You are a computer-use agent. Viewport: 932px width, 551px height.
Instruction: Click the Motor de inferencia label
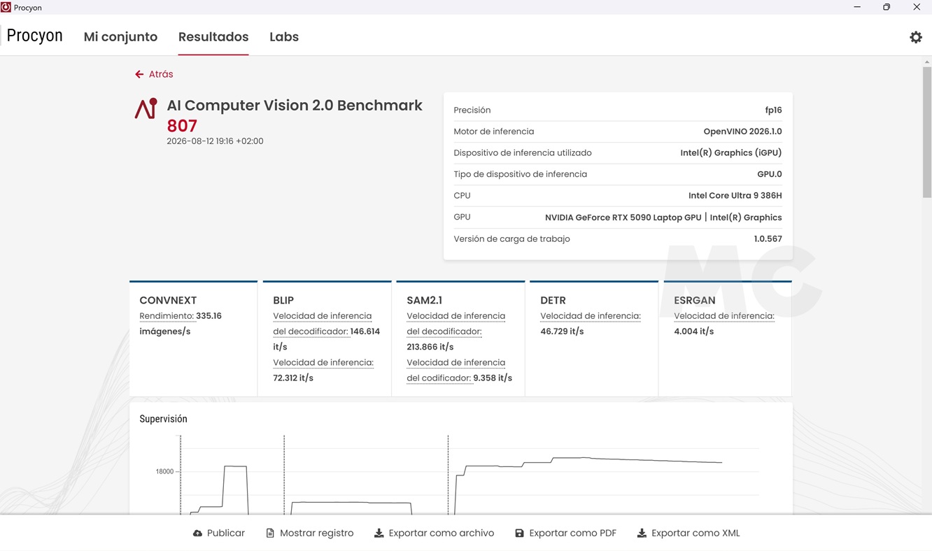click(x=494, y=131)
